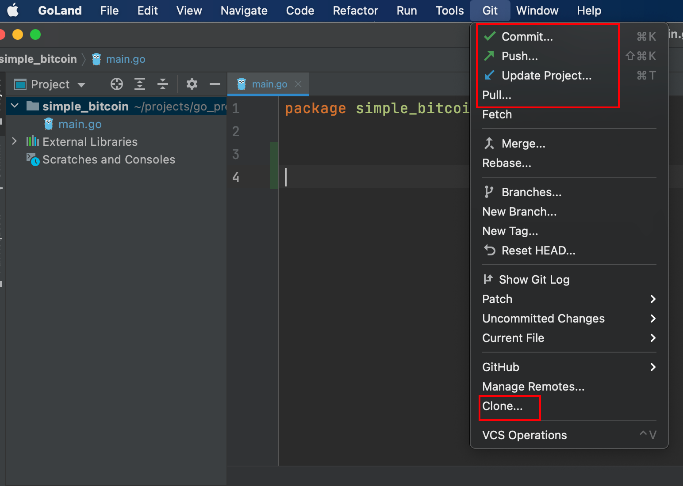This screenshot has width=683, height=486.
Task: Click the package keyword in editor
Action: (315, 108)
